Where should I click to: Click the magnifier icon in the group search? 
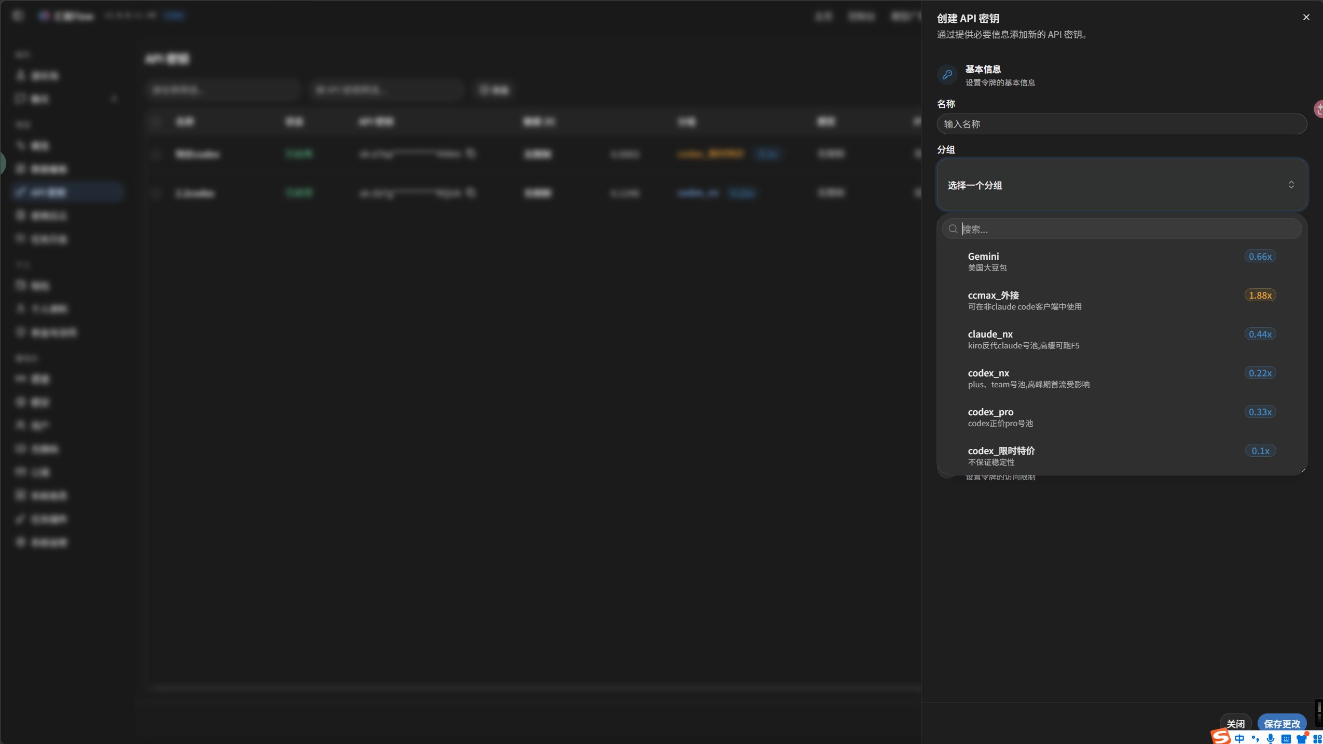click(x=953, y=229)
